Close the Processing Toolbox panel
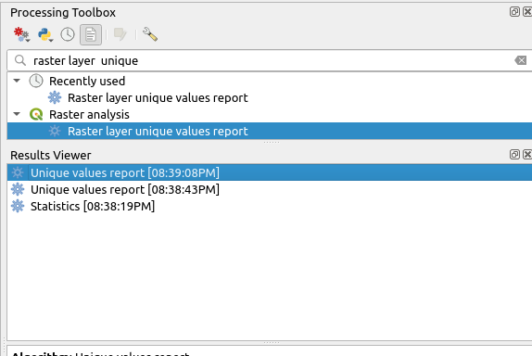 coord(527,12)
